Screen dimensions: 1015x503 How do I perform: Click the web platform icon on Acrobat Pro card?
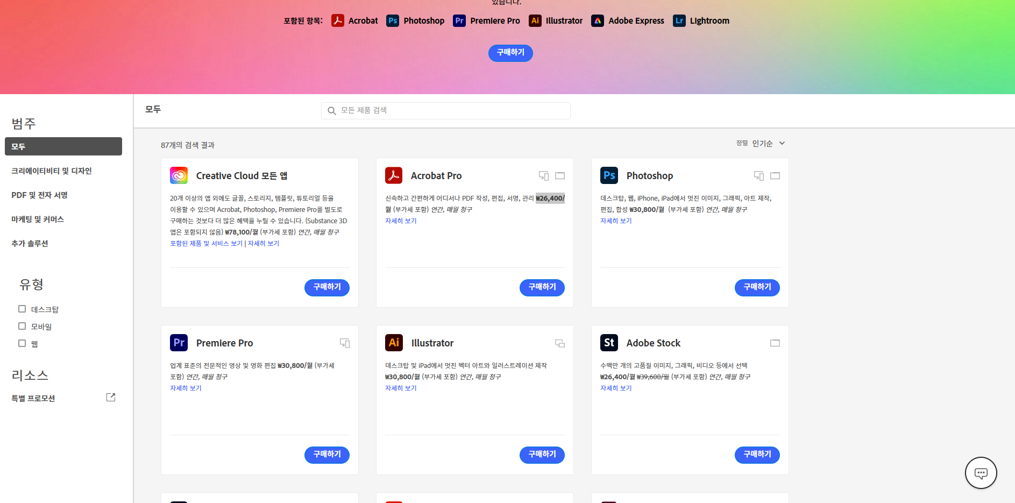tap(560, 176)
